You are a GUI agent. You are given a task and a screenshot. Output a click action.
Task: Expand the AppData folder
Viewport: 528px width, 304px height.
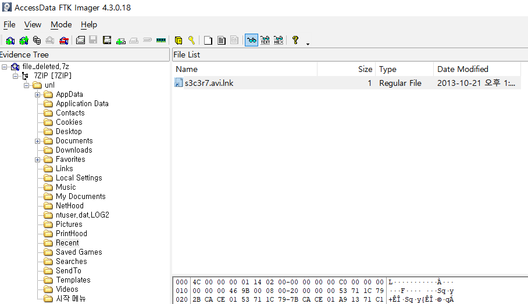[38, 95]
